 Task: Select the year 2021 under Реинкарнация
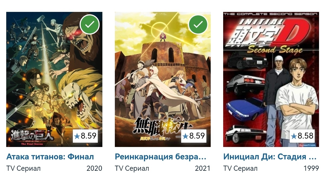pos(203,169)
